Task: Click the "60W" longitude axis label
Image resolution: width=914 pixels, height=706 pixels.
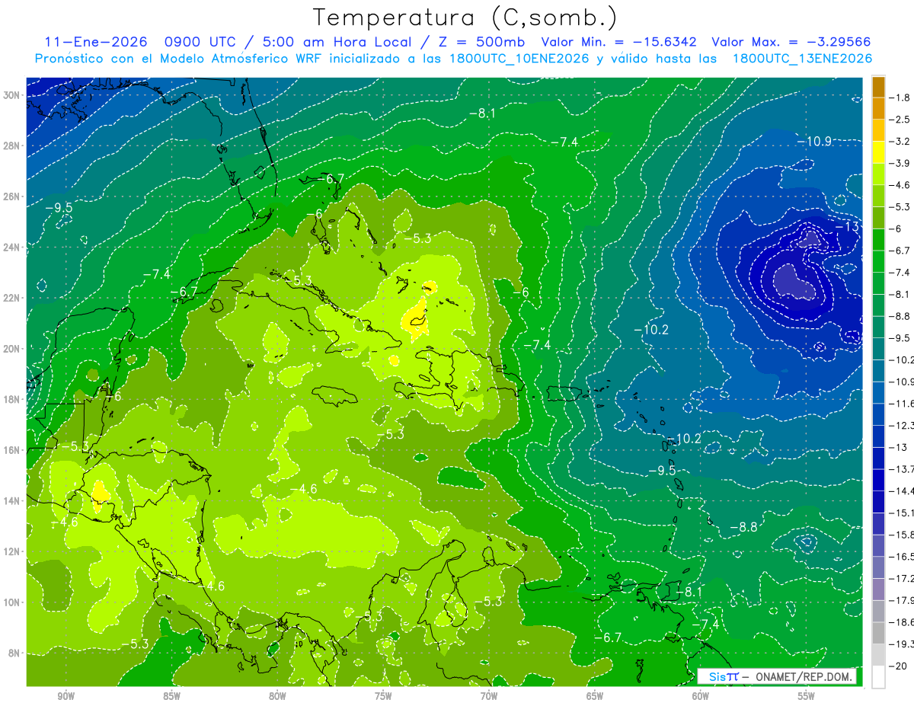Action: (701, 696)
